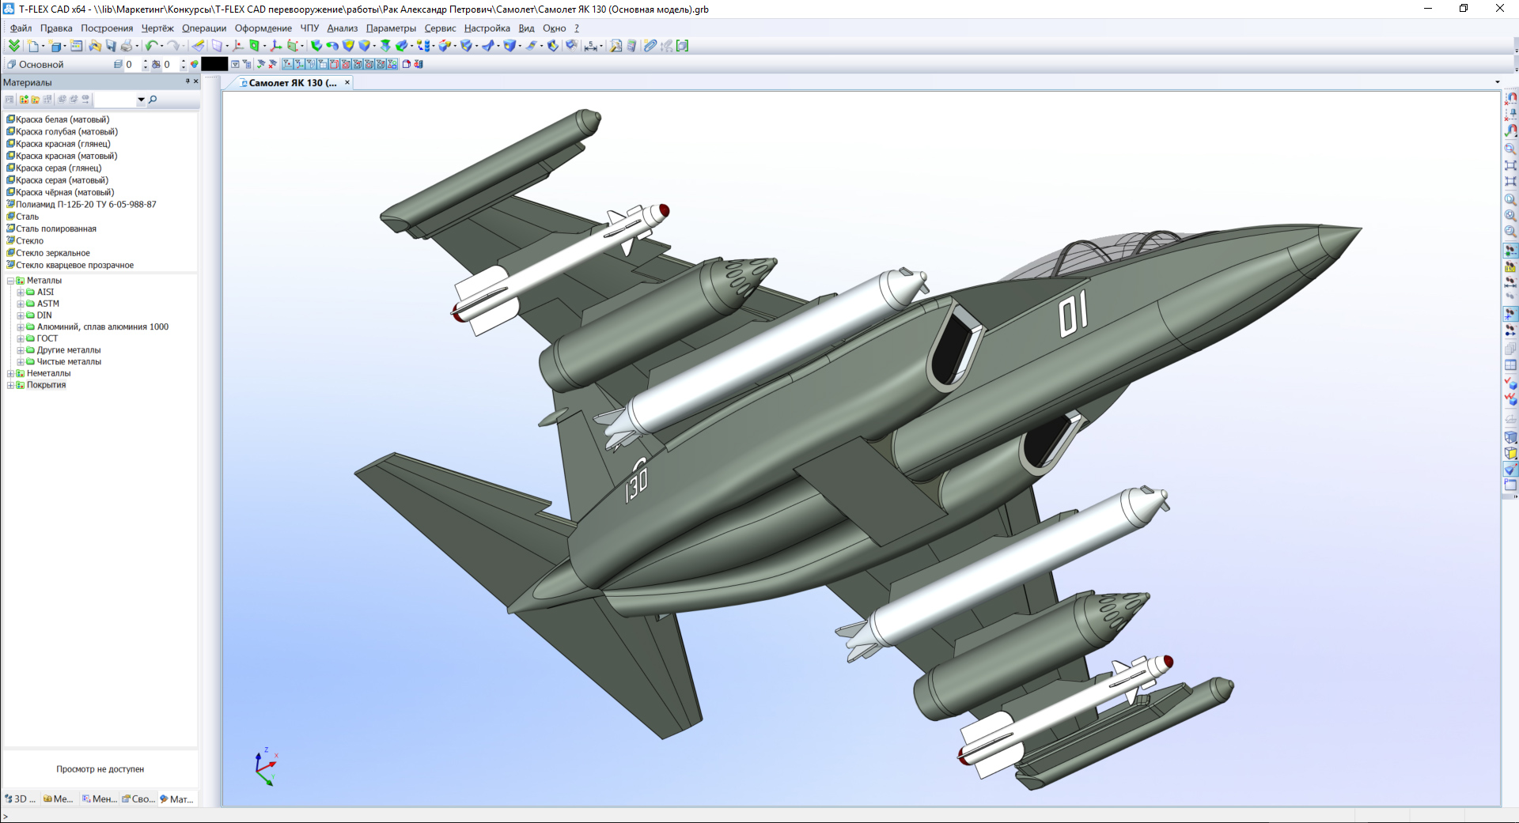Click the paperclip attachment icon
This screenshot has width=1519, height=823.
[650, 46]
